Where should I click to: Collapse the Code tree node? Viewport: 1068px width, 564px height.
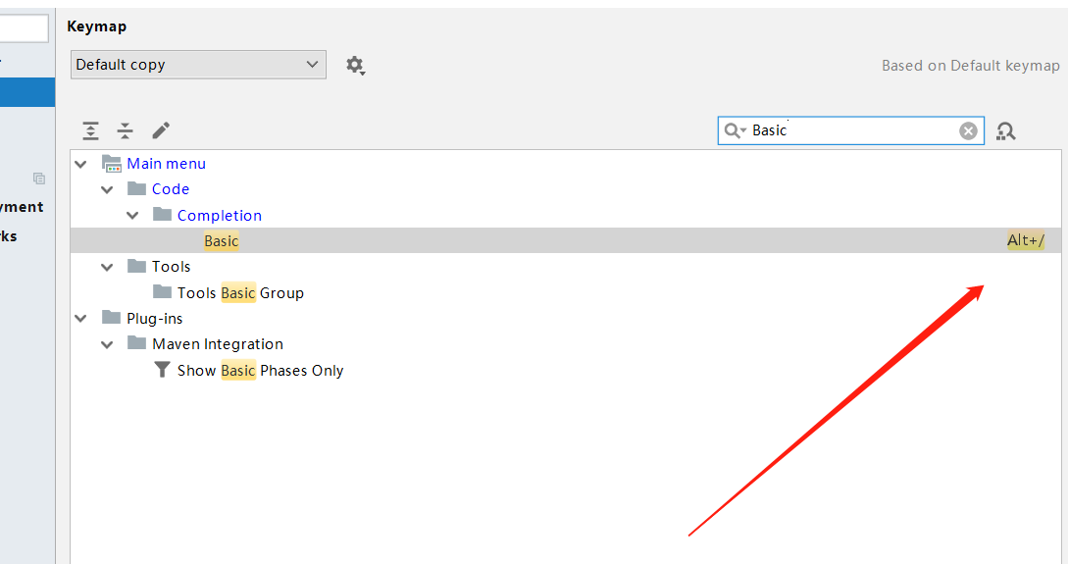click(x=107, y=190)
